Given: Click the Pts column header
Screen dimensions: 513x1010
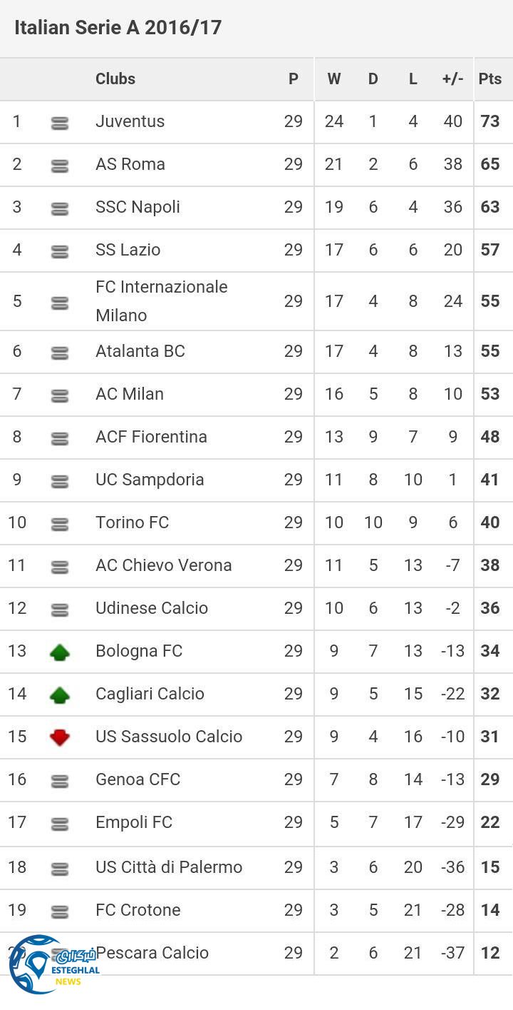Looking at the screenshot, I should click(490, 79).
